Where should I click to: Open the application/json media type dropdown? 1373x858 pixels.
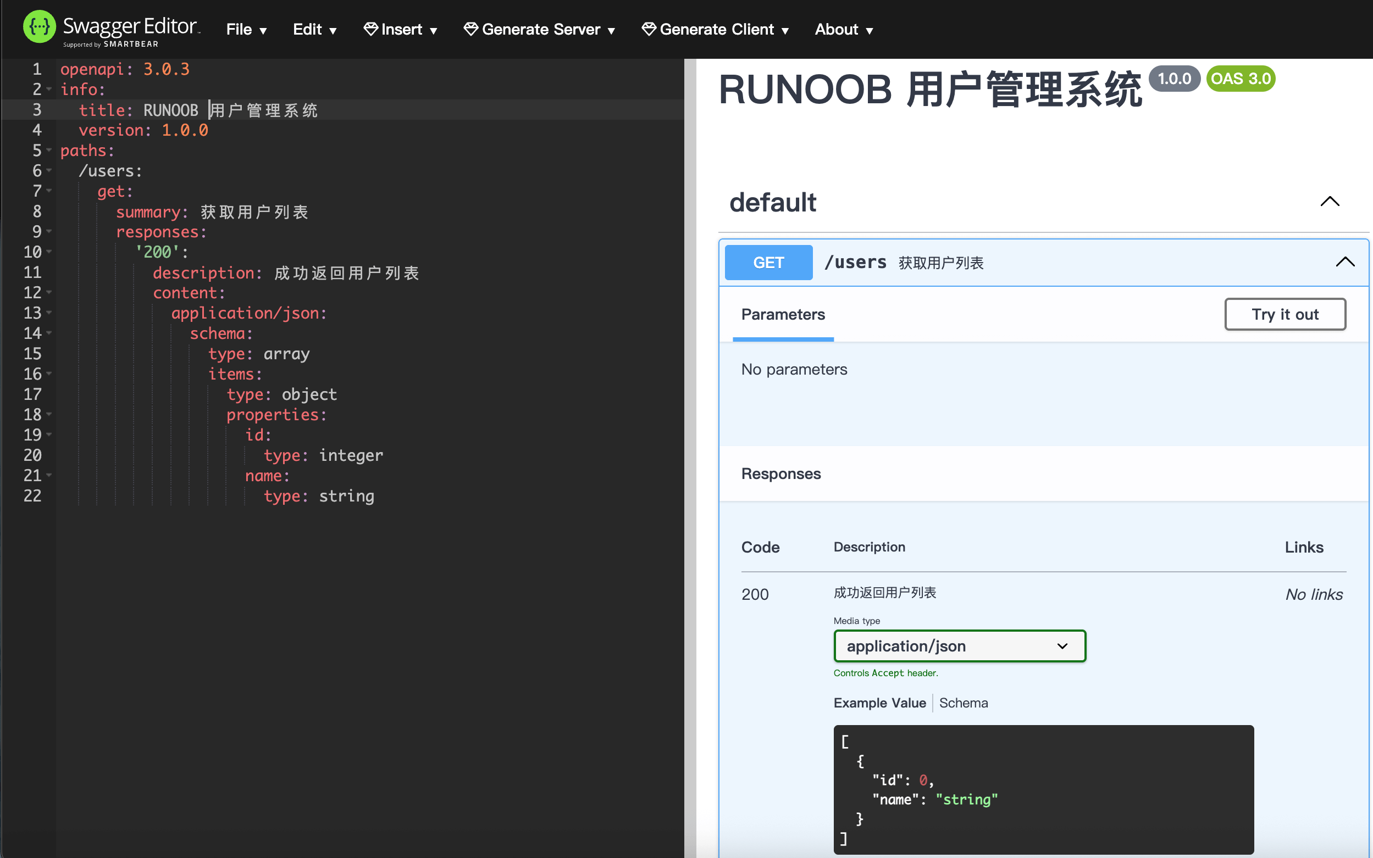click(x=959, y=646)
